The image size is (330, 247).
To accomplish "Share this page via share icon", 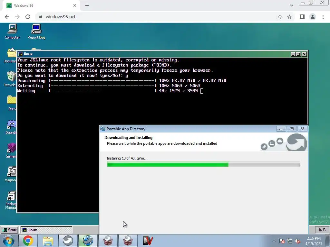I will coord(279,17).
